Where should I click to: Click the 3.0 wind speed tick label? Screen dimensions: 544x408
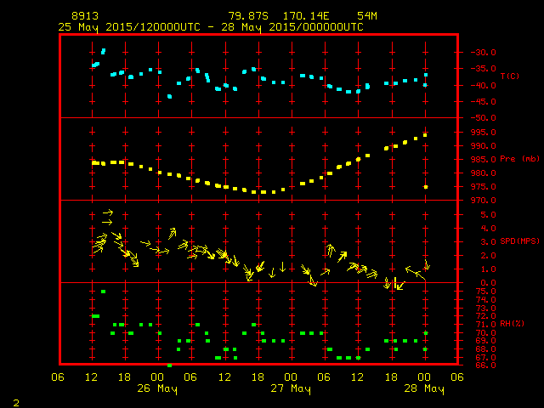(488, 241)
